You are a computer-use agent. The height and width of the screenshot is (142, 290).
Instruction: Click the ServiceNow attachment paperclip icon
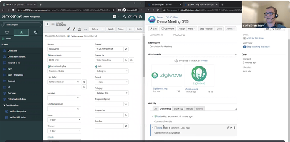point(69,29)
